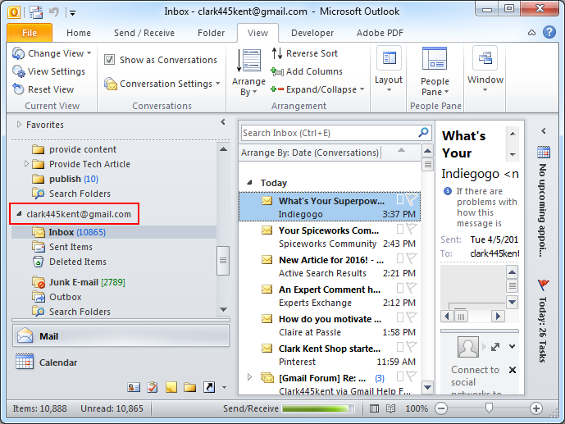565x424 pixels.
Task: Click Add Columns
Action: click(x=307, y=71)
